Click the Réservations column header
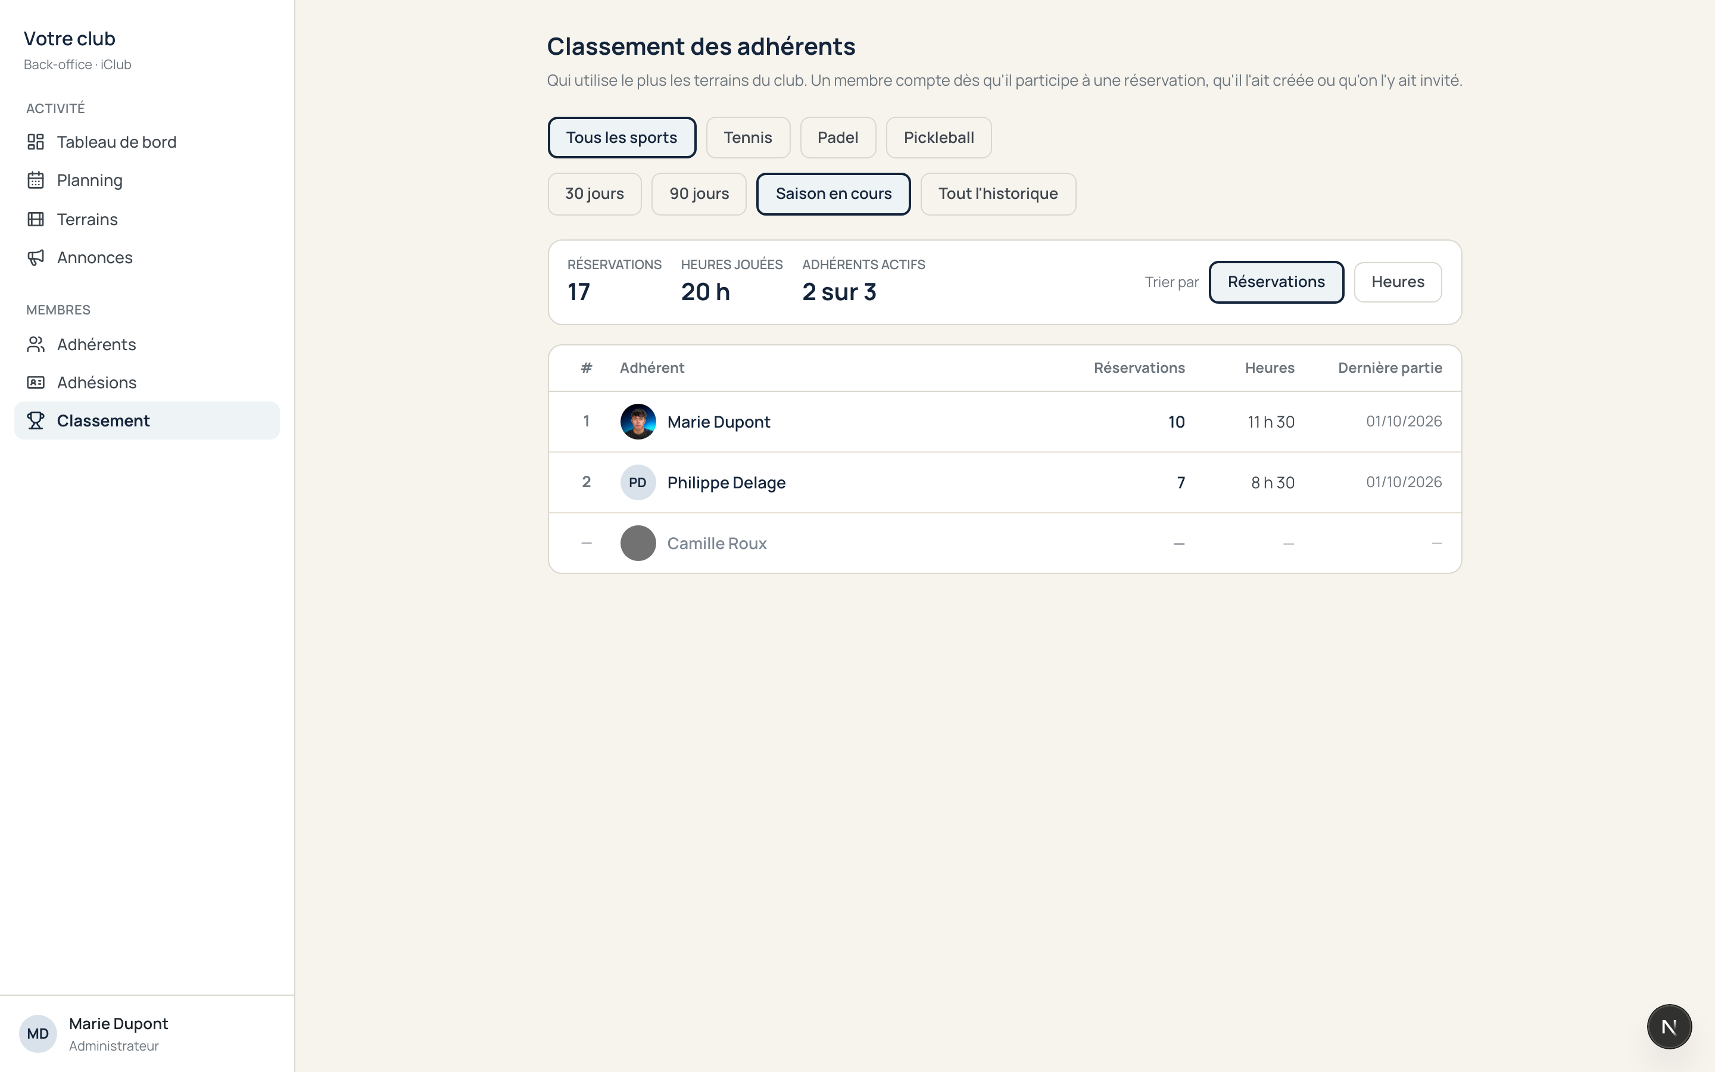The image size is (1715, 1072). [x=1139, y=368]
